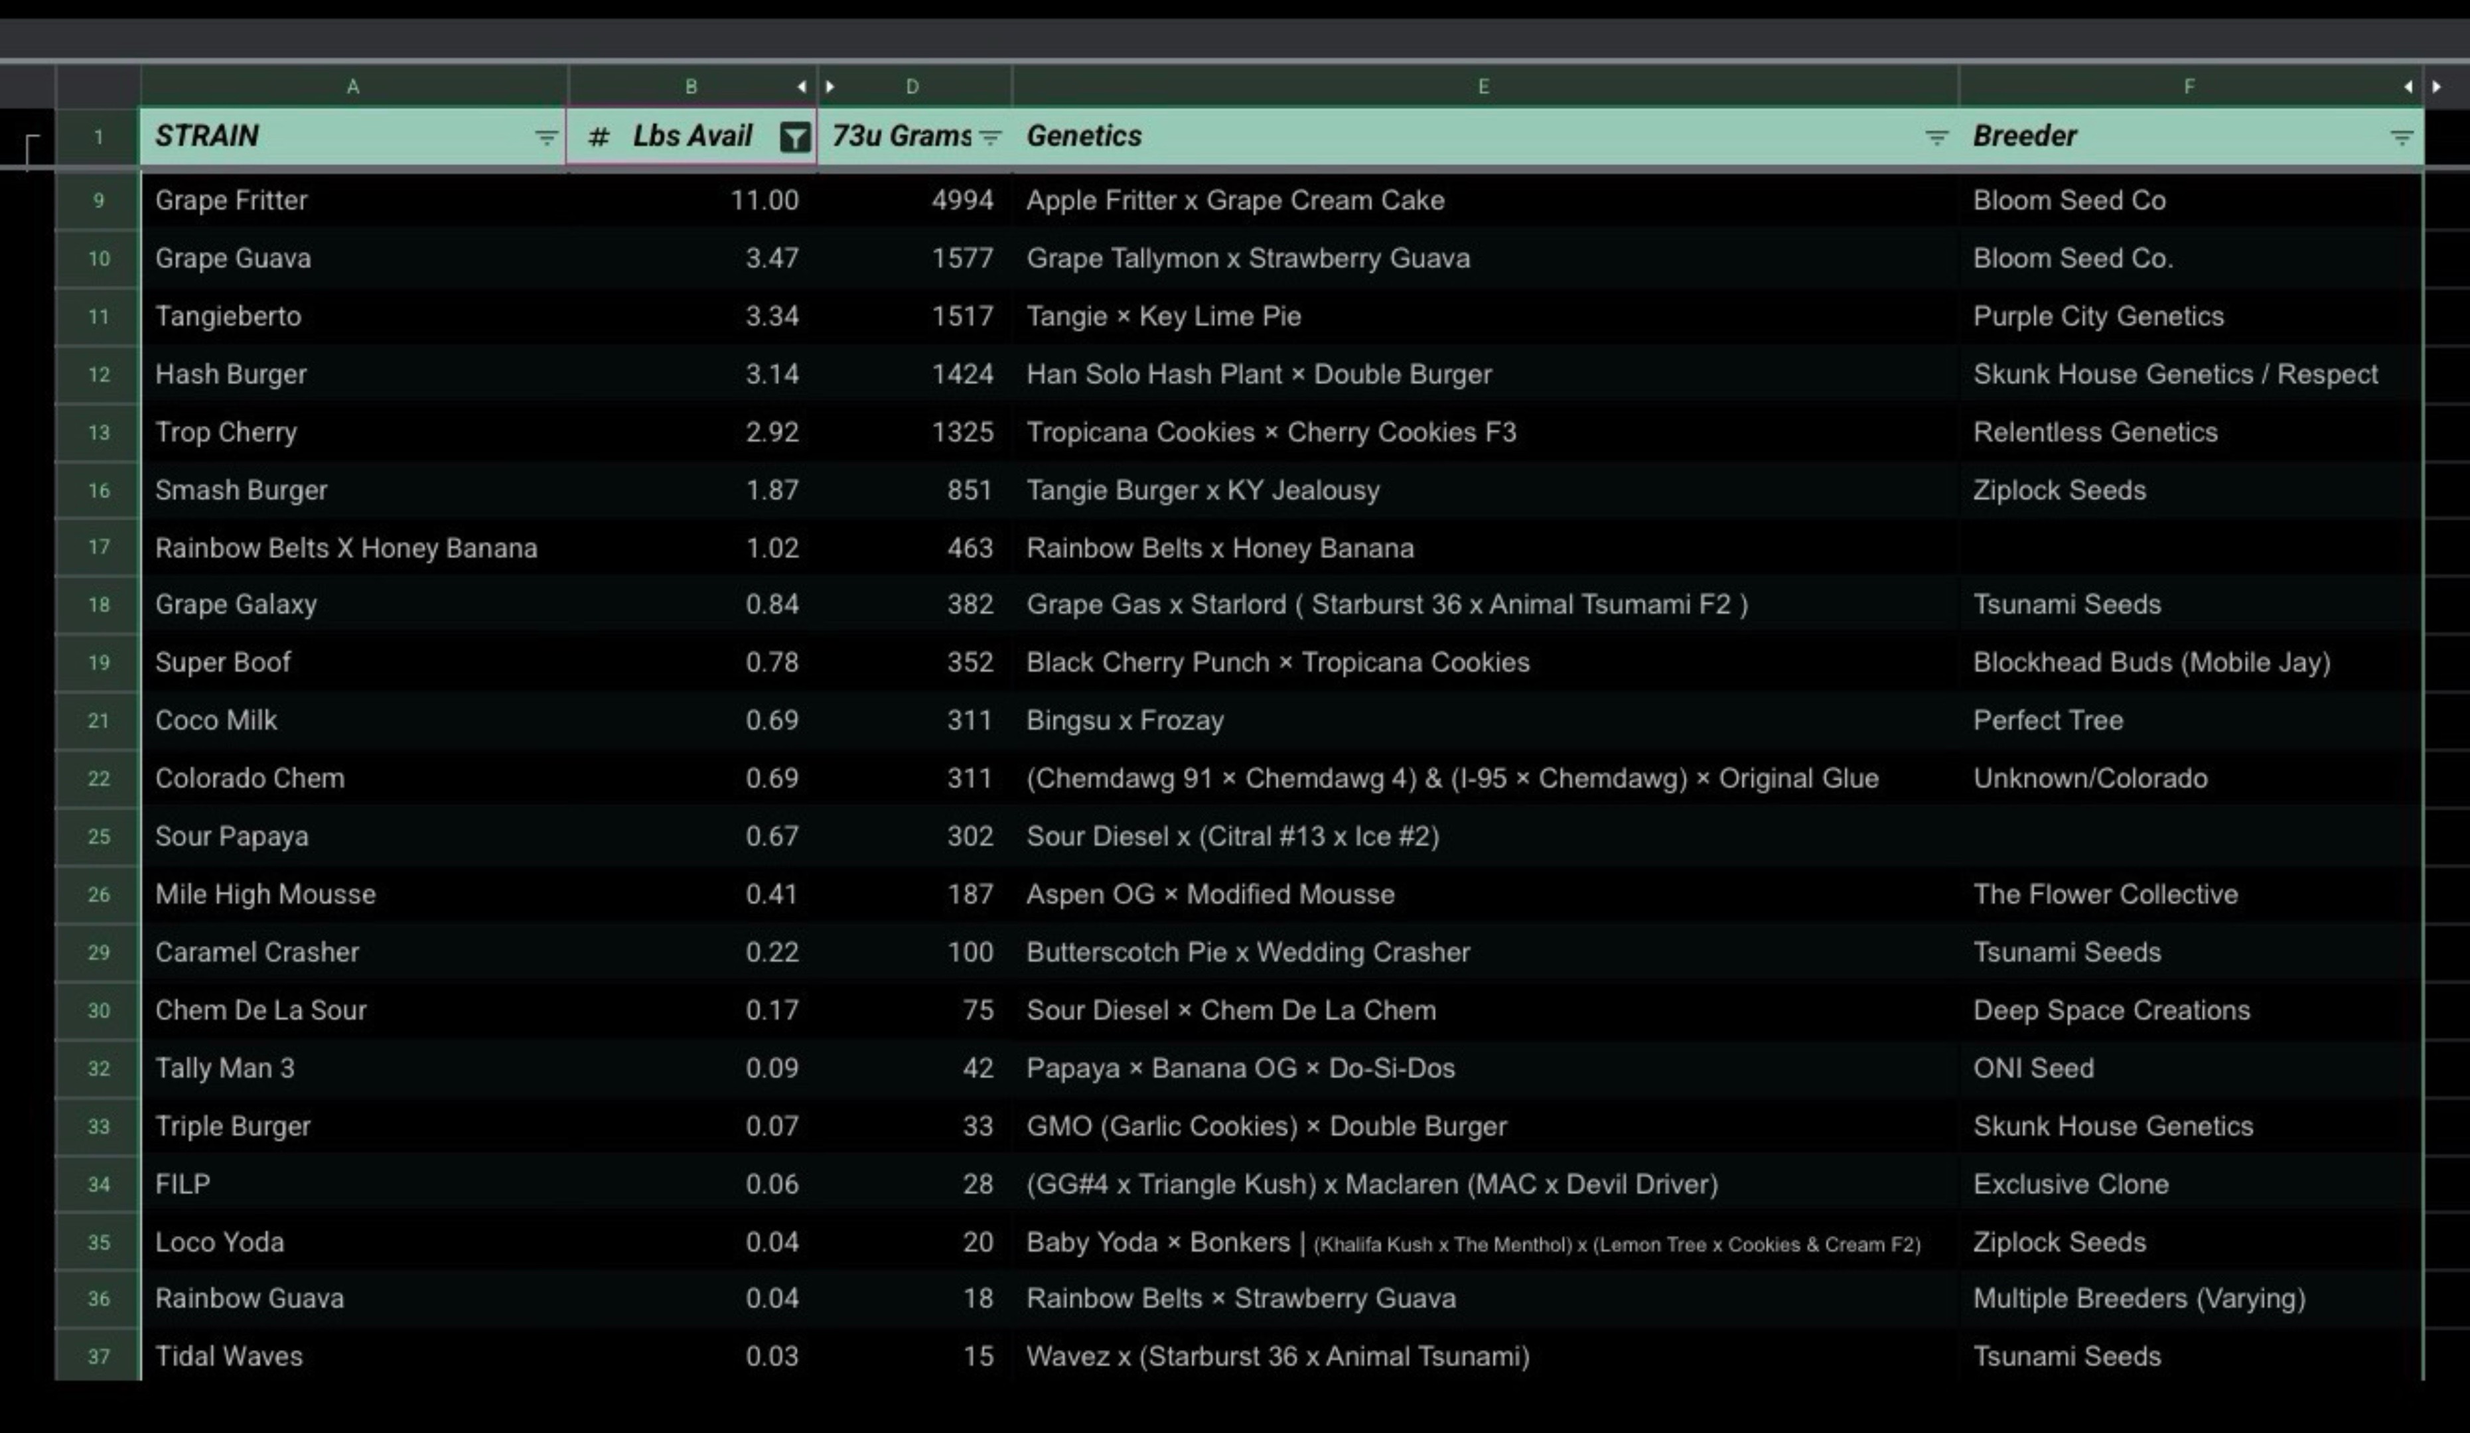Screen dimensions: 2470x1433
Task: Select row 9 header number
Action: 98,201
